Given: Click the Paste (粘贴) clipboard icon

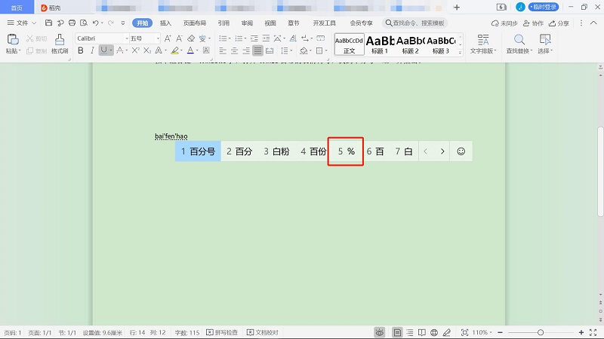Looking at the screenshot, I should coord(12,39).
